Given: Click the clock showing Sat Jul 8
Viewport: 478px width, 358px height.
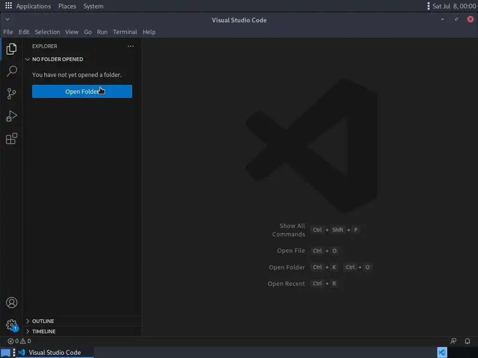Looking at the screenshot, I should coord(454,6).
